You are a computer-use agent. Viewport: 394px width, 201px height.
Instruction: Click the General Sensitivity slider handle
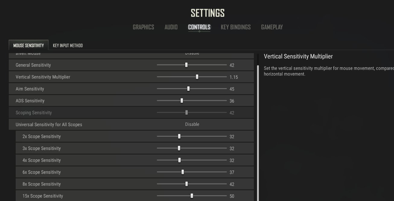click(186, 65)
